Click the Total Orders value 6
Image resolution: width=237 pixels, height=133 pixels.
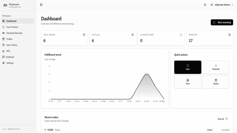[44, 41]
